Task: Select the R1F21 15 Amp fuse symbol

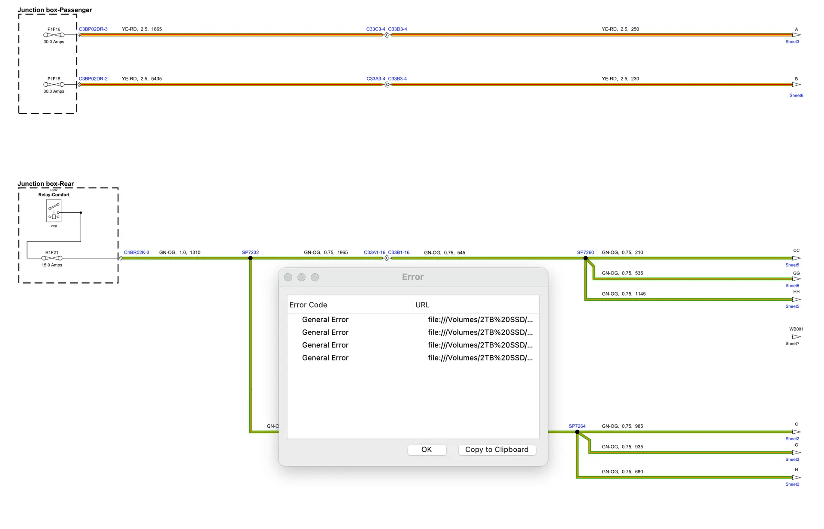Action: 51,258
